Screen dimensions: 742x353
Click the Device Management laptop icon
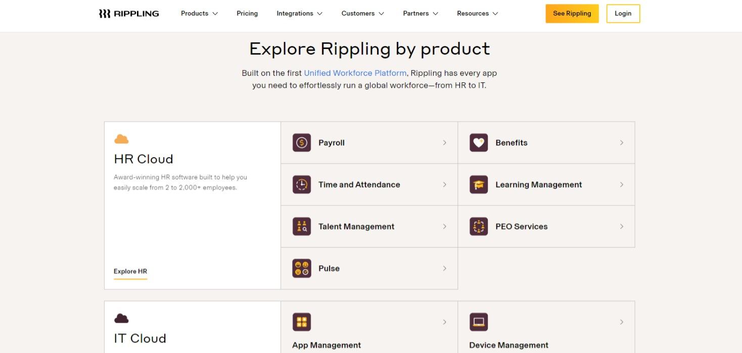[479, 322]
